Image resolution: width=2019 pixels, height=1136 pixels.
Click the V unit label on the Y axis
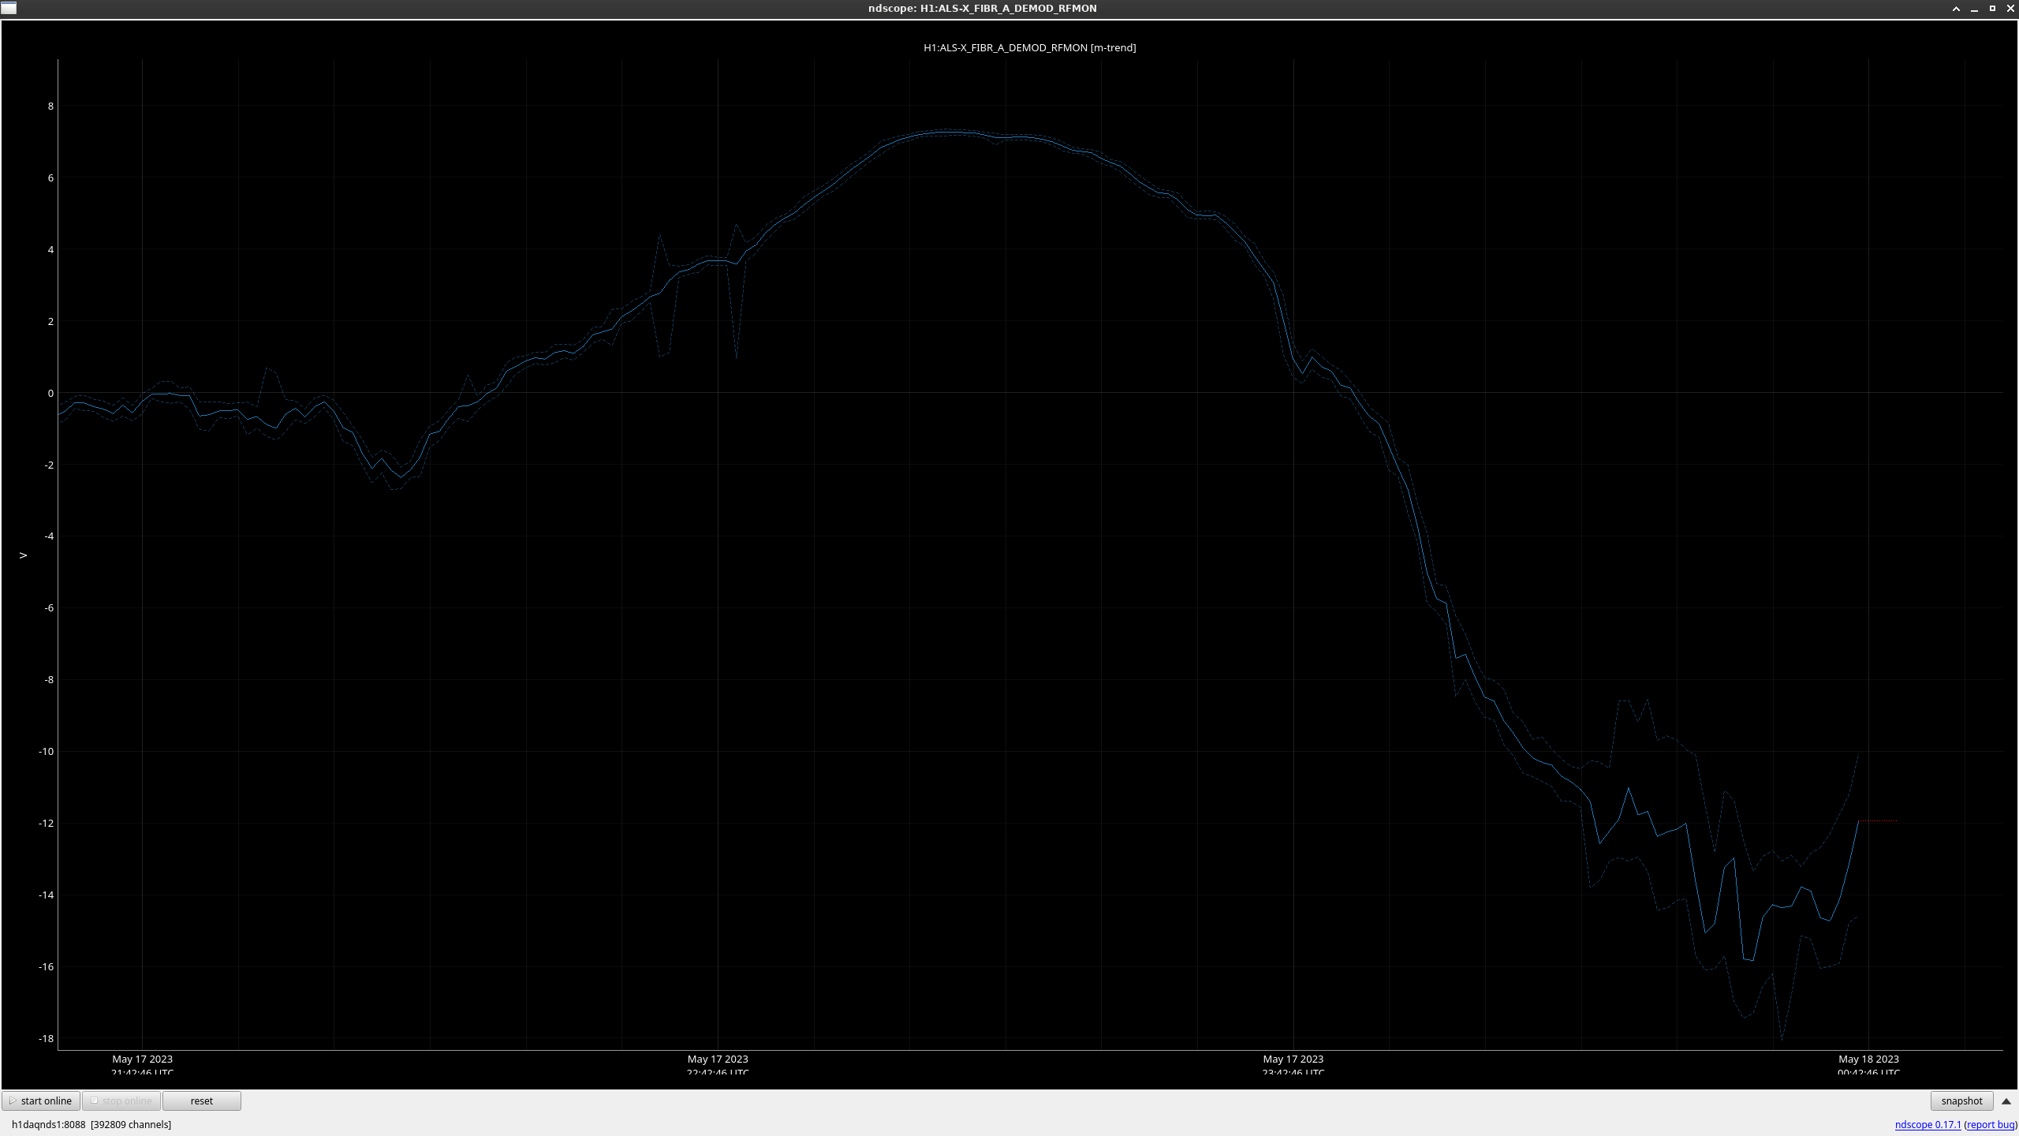[x=24, y=555]
